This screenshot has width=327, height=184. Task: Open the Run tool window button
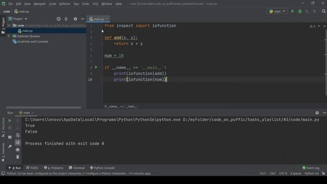coord(15,168)
